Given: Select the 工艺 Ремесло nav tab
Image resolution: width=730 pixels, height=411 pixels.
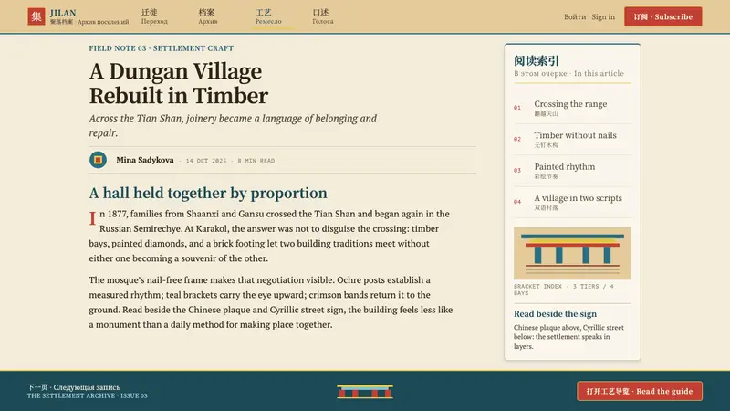Looking at the screenshot, I should [268, 16].
